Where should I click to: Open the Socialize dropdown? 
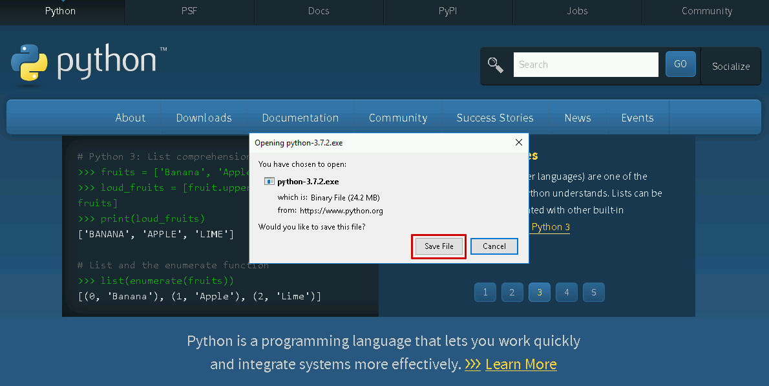731,66
